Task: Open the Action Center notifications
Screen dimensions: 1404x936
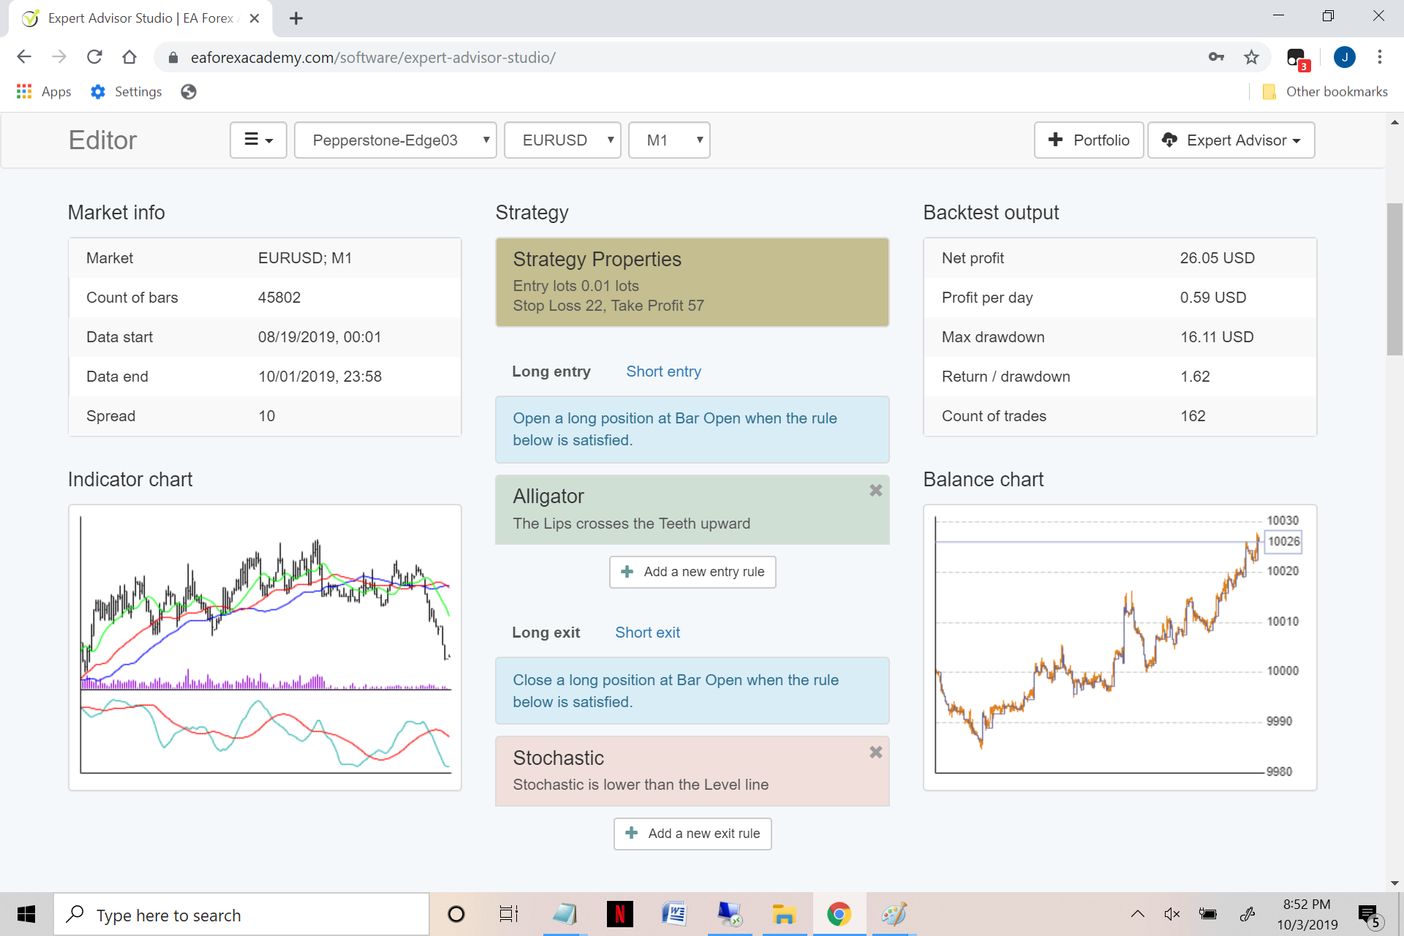Action: pyautogui.click(x=1369, y=915)
